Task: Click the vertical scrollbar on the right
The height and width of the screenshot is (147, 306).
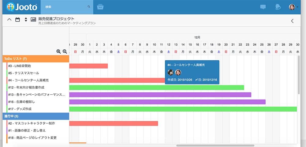Action: point(299,75)
